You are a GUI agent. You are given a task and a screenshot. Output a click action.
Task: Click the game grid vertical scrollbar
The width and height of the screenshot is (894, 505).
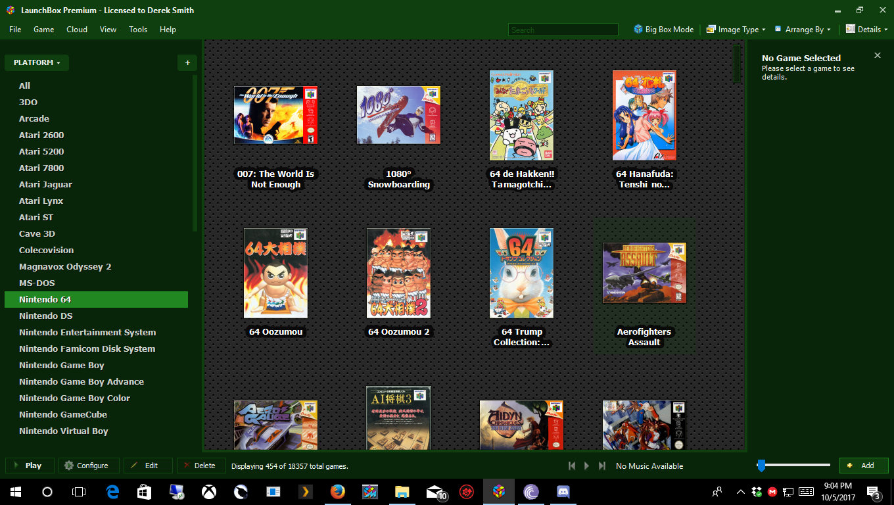pyautogui.click(x=737, y=64)
